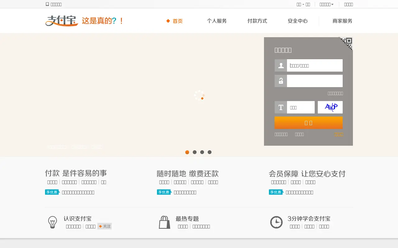
Task: Click the 认识支付宝 heading
Action: click(x=78, y=219)
